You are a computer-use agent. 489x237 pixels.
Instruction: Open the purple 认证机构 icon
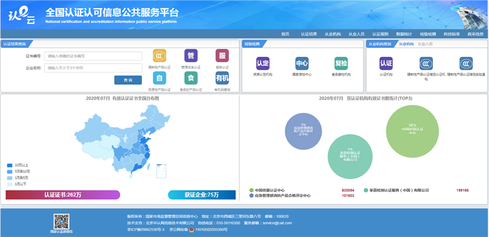(386, 64)
